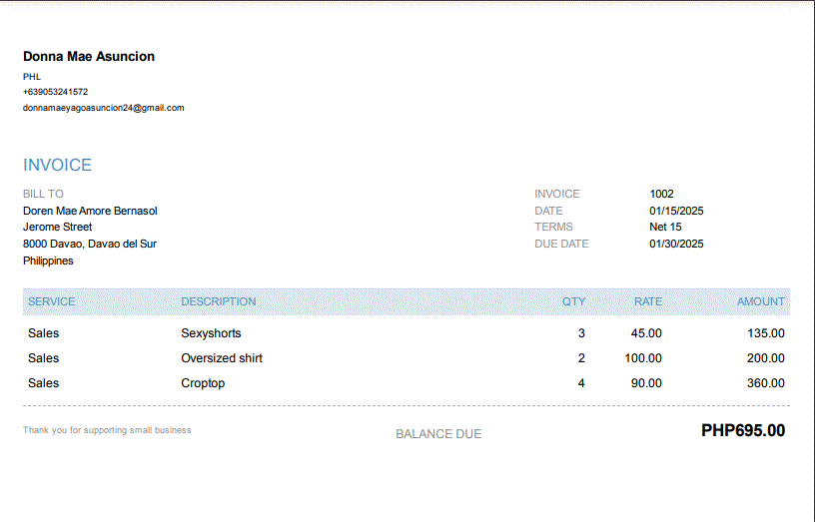The width and height of the screenshot is (815, 522).
Task: Click the BALANCE DUE label
Action: pyautogui.click(x=438, y=434)
